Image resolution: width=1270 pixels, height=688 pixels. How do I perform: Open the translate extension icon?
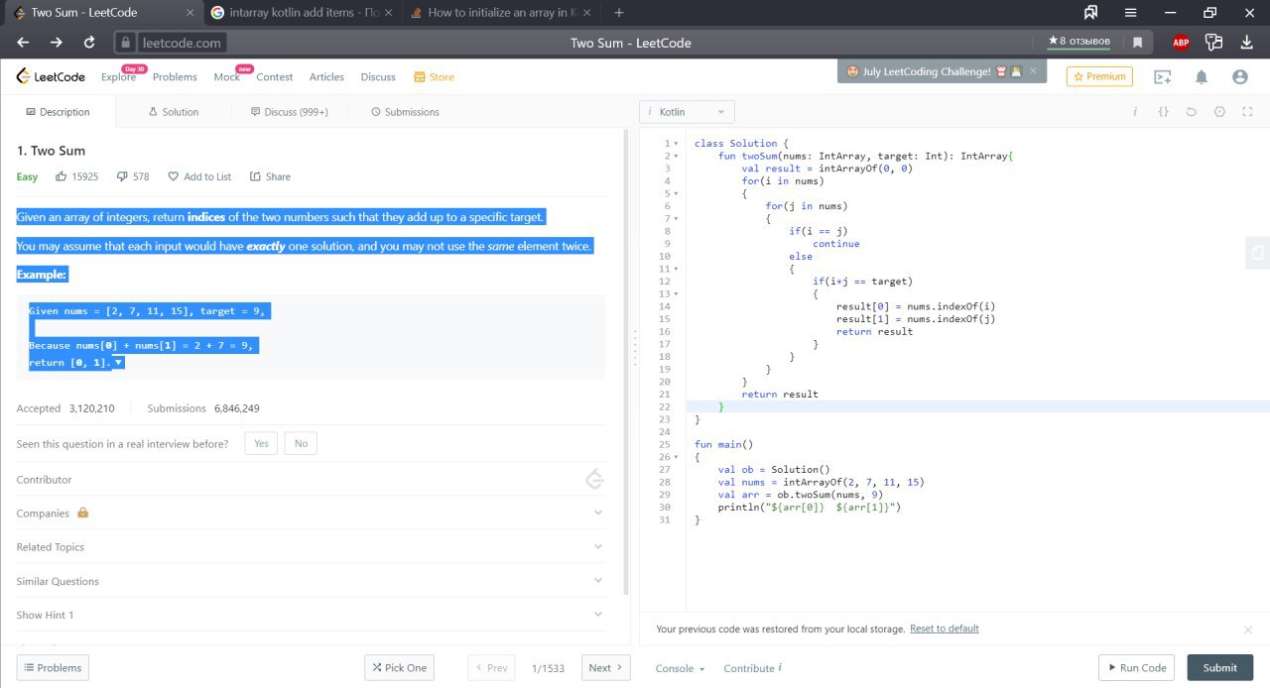pyautogui.click(x=1213, y=43)
